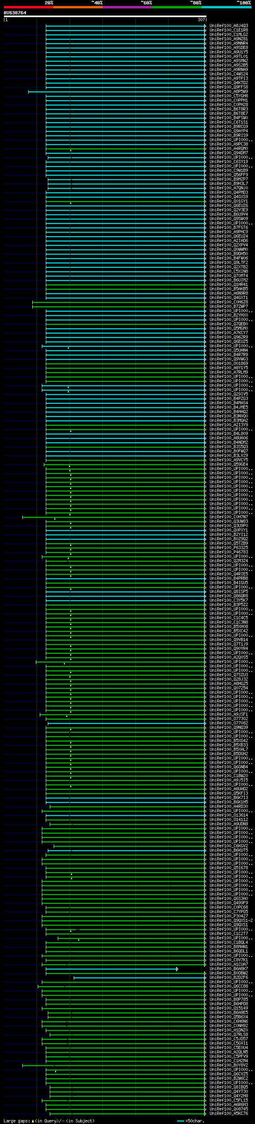Select label UniRef100_P46783

(228, 552)
